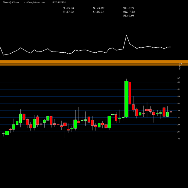Click the 59 price axis label
188x188 pixels.
pyautogui.click(x=179, y=82)
